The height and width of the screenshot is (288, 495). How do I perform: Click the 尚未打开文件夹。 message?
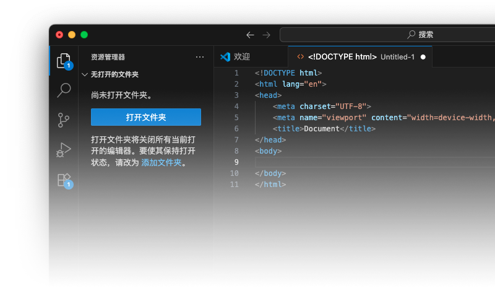[x=121, y=95]
